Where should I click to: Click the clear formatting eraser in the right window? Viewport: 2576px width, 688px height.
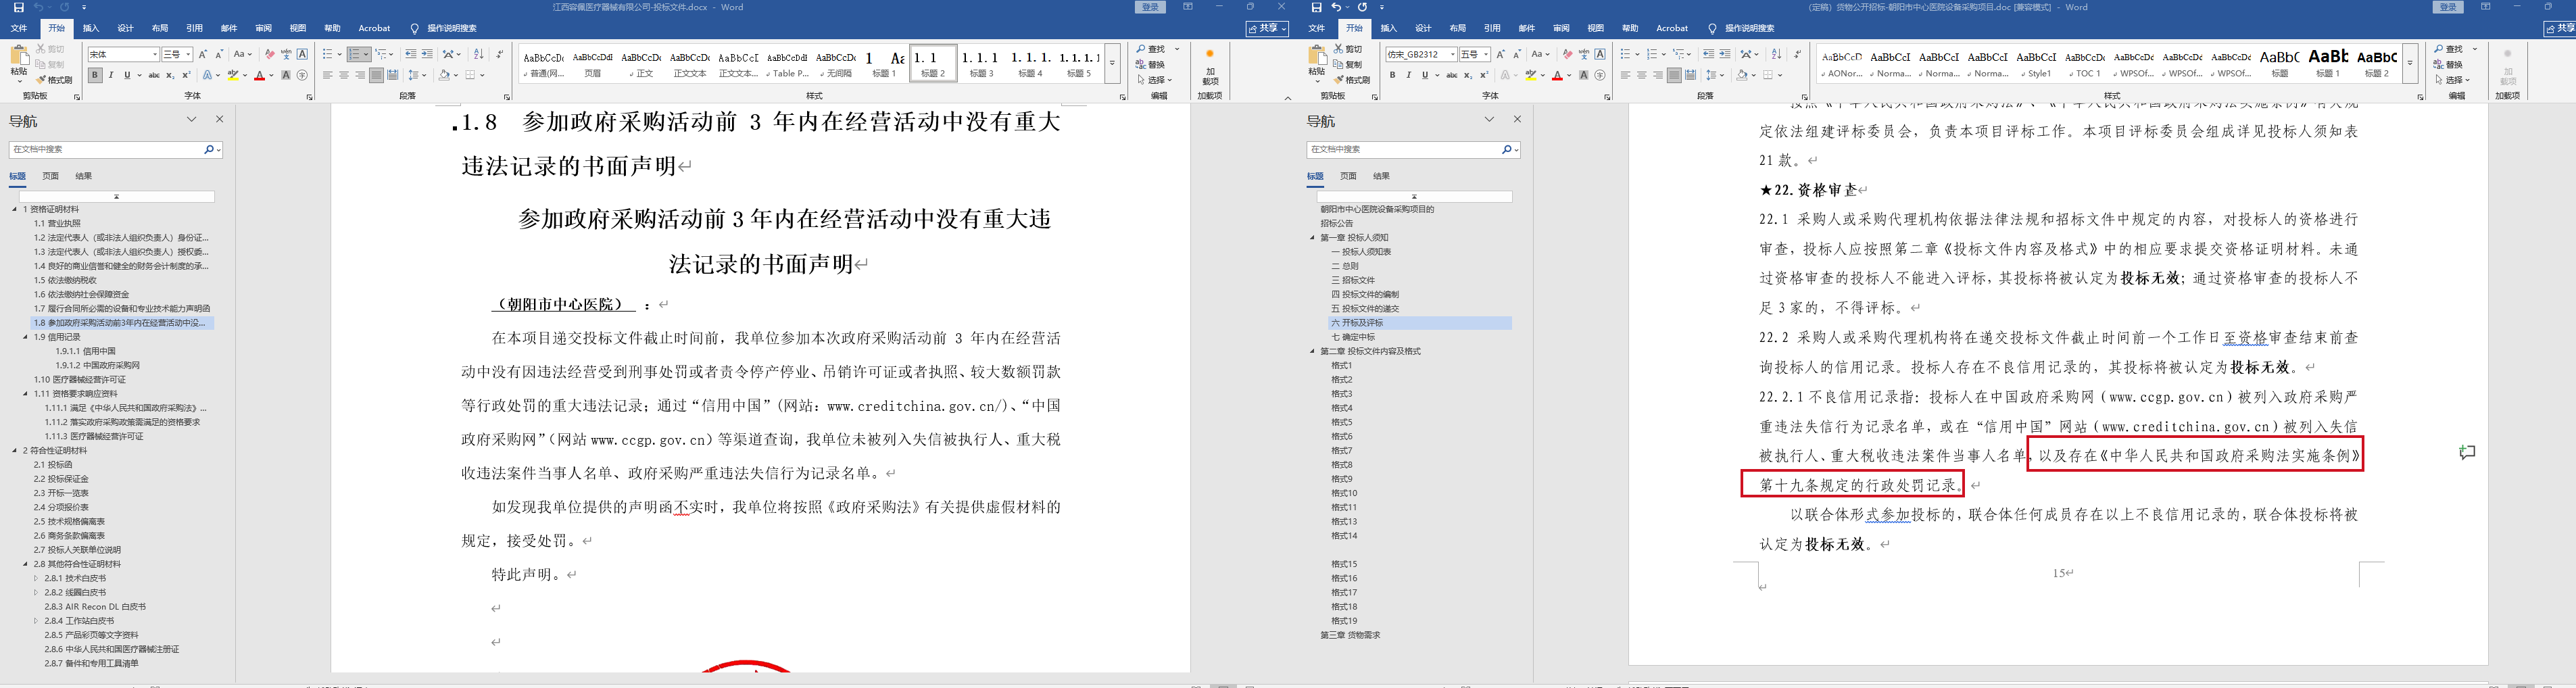click(x=1567, y=54)
